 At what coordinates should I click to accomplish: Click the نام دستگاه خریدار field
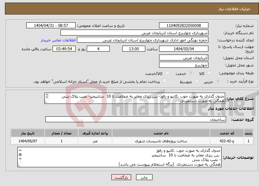pos(134,33)
